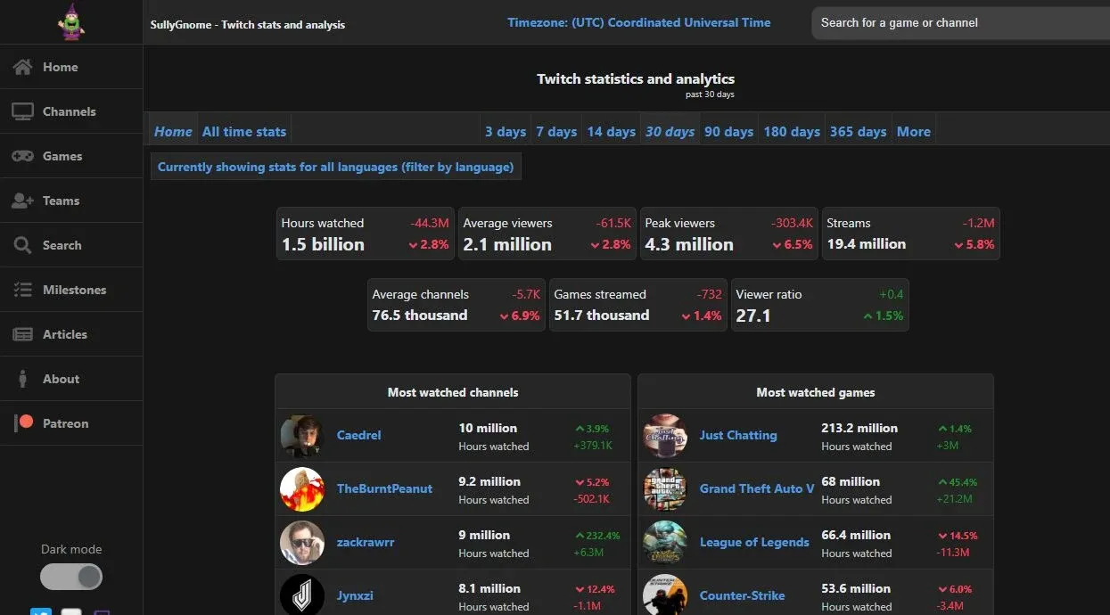Click the Most watched games header

[816, 392]
